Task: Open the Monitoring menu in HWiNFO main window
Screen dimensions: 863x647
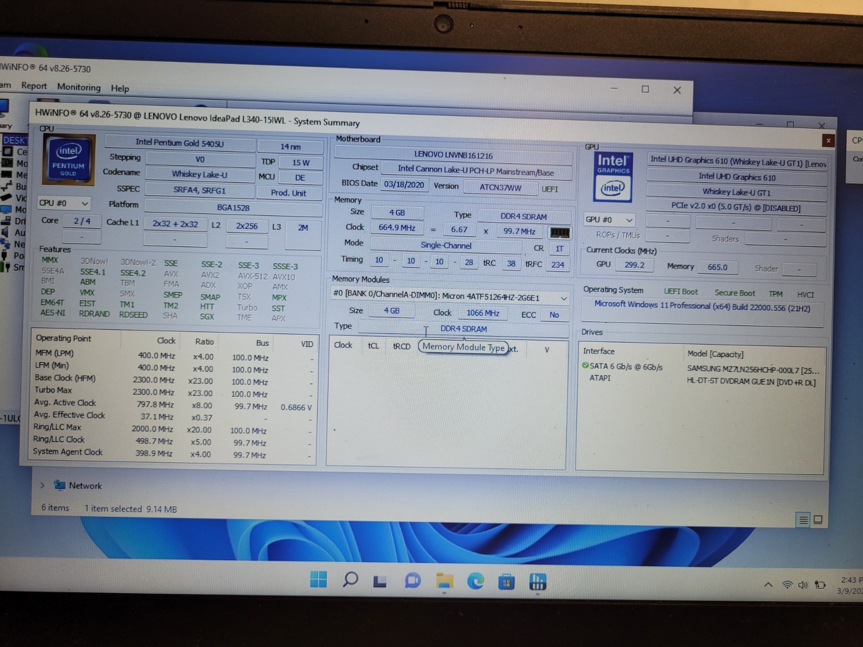Action: point(79,87)
